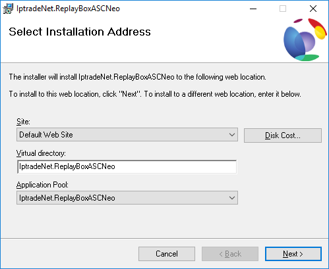
Task: Open the Disk Cost dialog
Action: (x=283, y=135)
